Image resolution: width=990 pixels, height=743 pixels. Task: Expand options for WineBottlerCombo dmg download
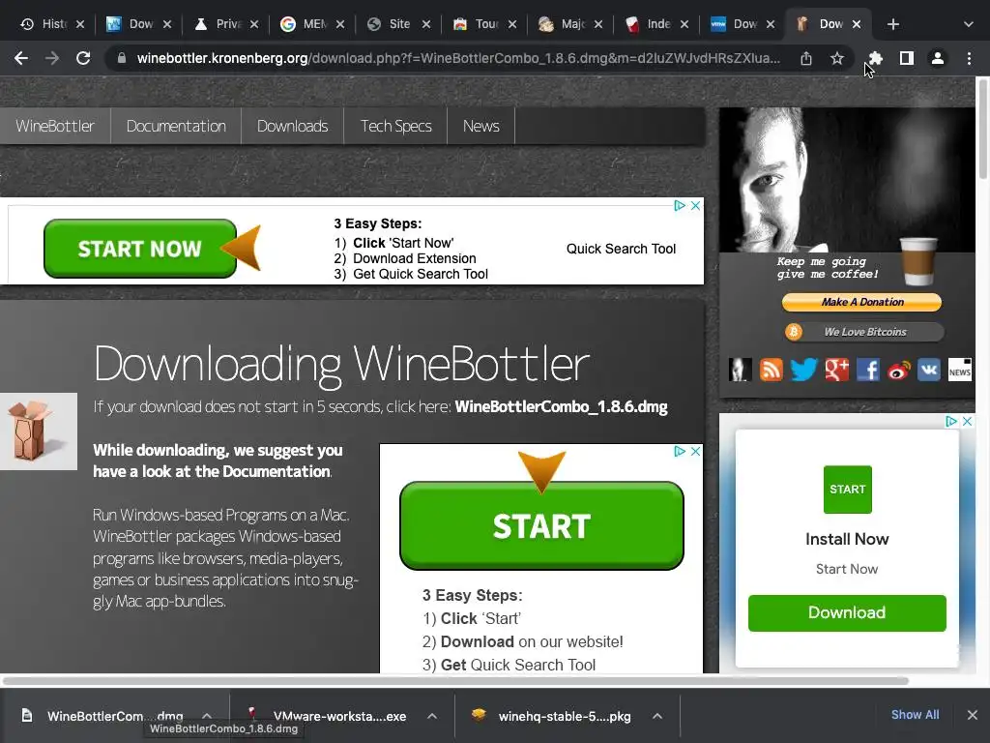click(x=207, y=716)
